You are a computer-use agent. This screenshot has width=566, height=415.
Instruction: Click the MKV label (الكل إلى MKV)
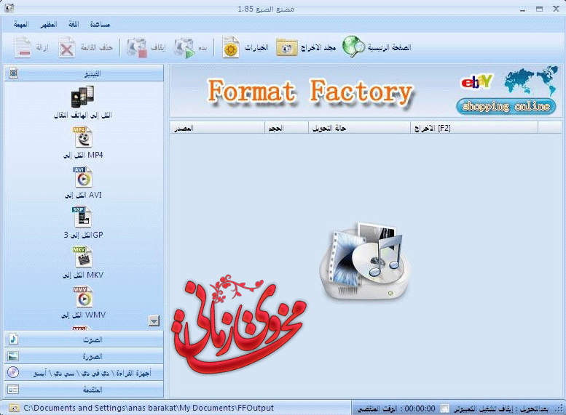pos(83,275)
